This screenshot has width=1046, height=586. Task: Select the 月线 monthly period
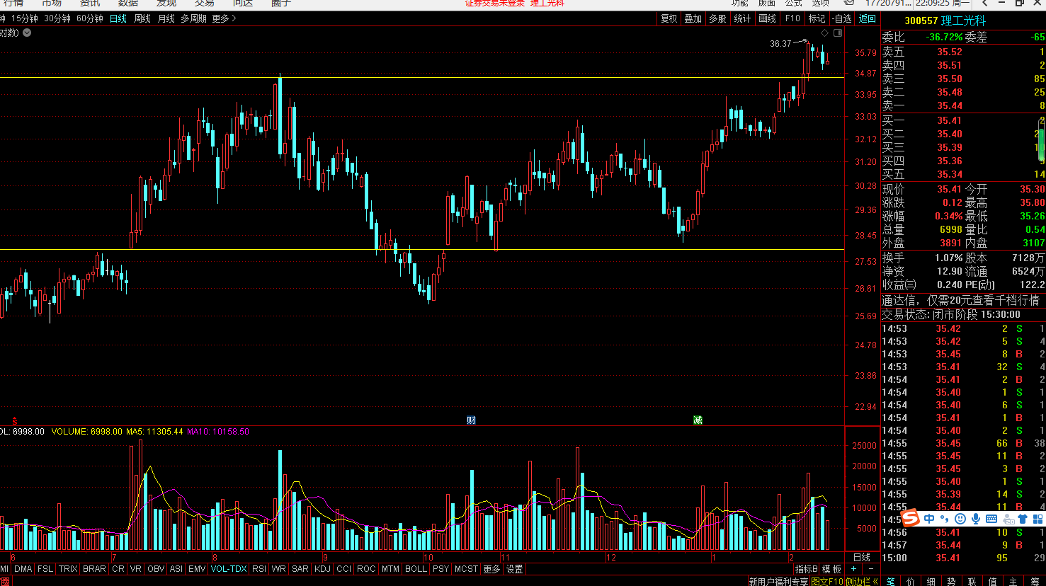click(166, 18)
